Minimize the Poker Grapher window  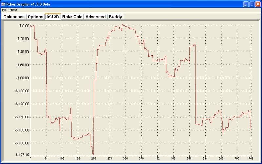tap(245, 4)
